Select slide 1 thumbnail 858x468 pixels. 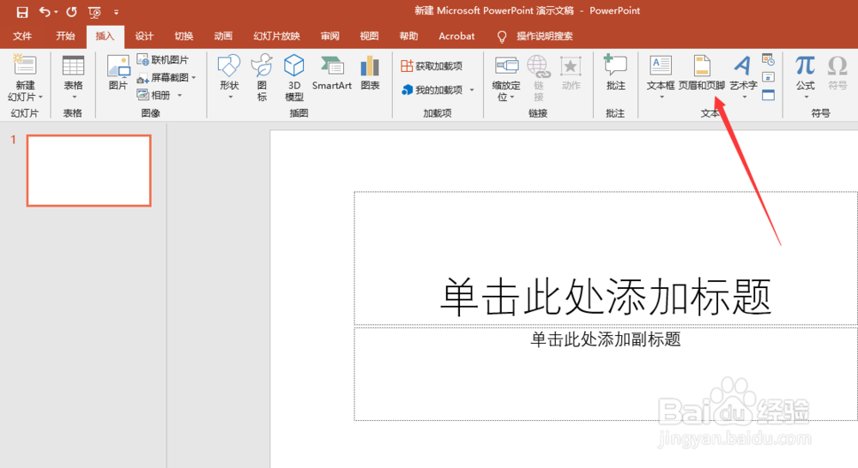tap(88, 171)
